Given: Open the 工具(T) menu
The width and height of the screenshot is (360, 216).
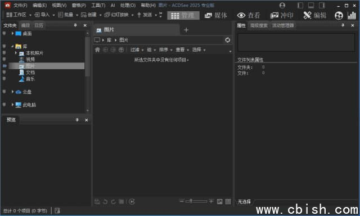Looking at the screenshot, I should (x=98, y=5).
